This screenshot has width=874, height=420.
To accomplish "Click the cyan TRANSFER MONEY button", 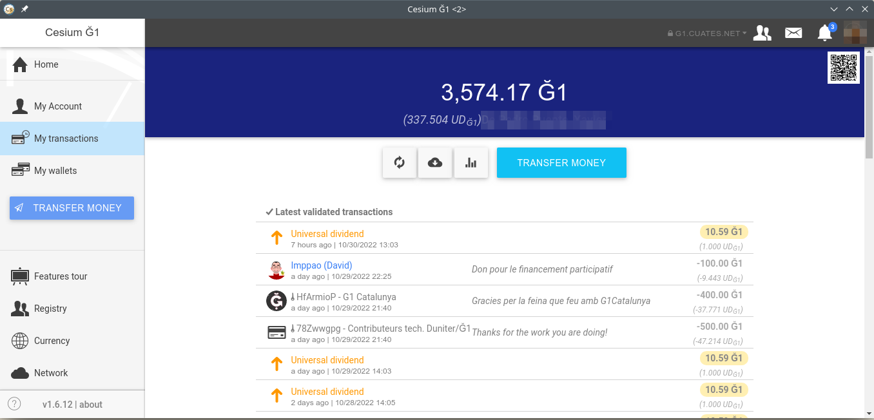I will [561, 163].
